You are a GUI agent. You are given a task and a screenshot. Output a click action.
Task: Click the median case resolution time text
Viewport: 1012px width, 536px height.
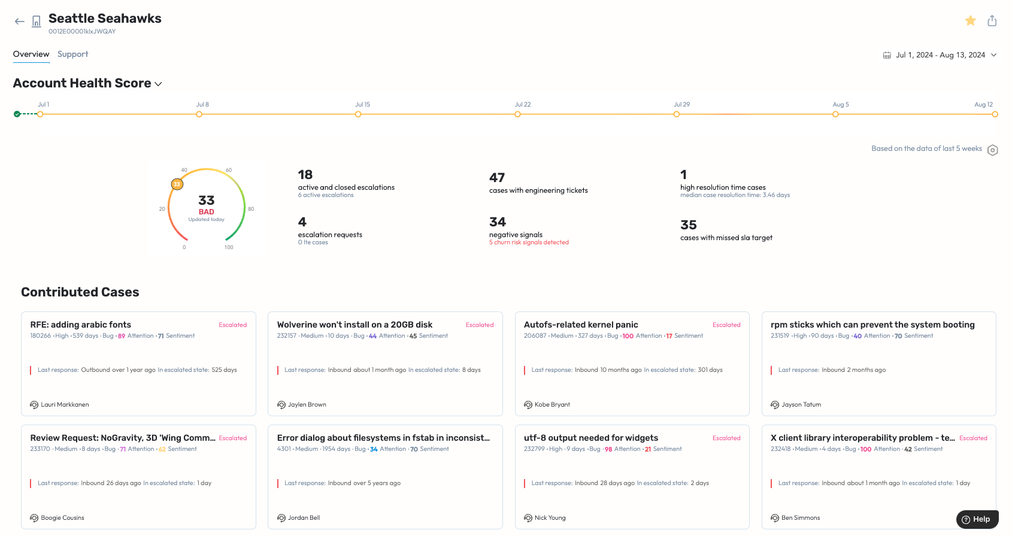coord(735,195)
